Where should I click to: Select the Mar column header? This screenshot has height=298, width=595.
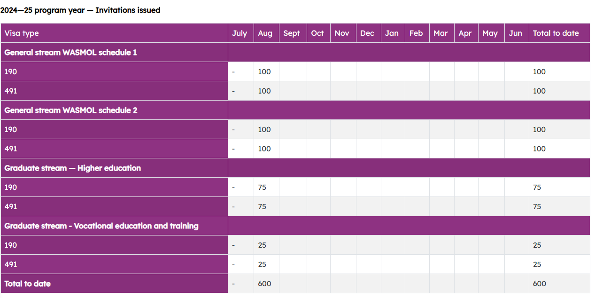[440, 33]
